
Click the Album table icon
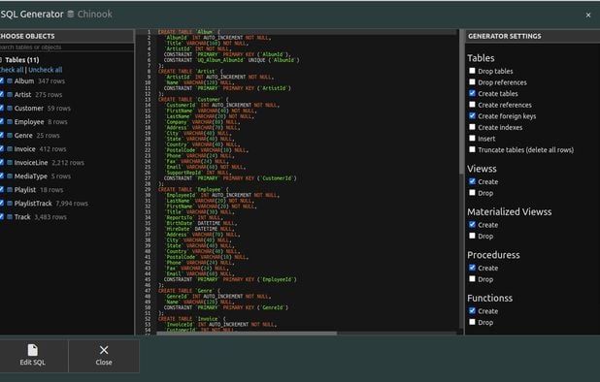(10, 81)
